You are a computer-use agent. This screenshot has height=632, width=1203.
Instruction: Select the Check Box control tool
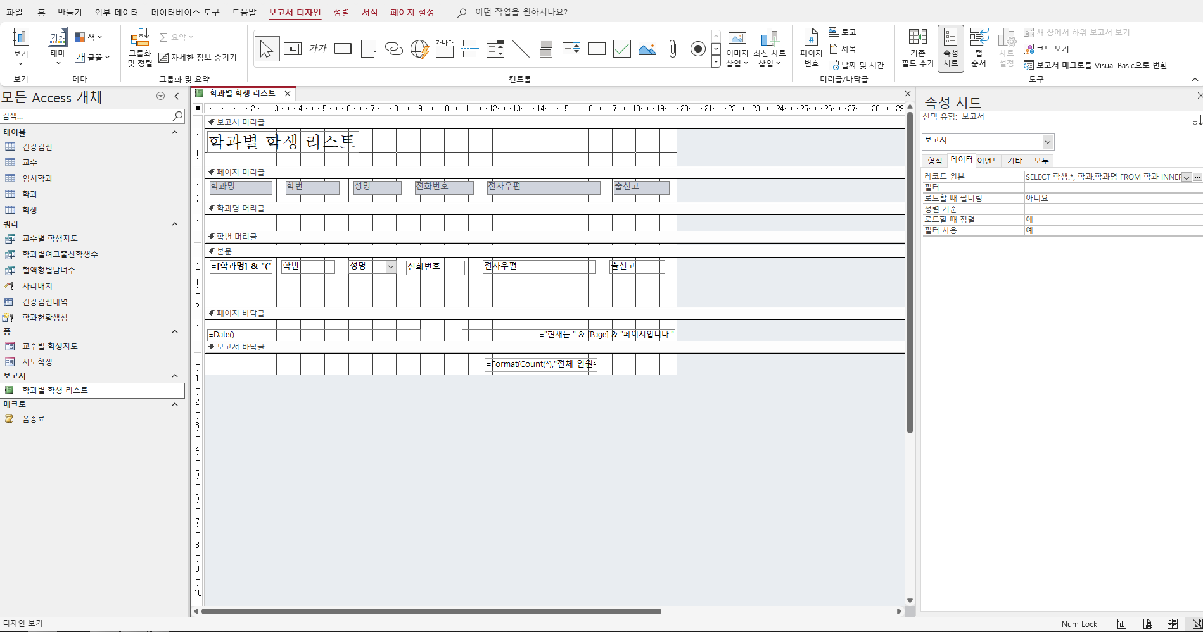[x=622, y=49]
